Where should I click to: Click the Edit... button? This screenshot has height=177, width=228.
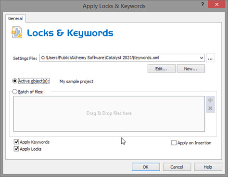click(x=162, y=69)
